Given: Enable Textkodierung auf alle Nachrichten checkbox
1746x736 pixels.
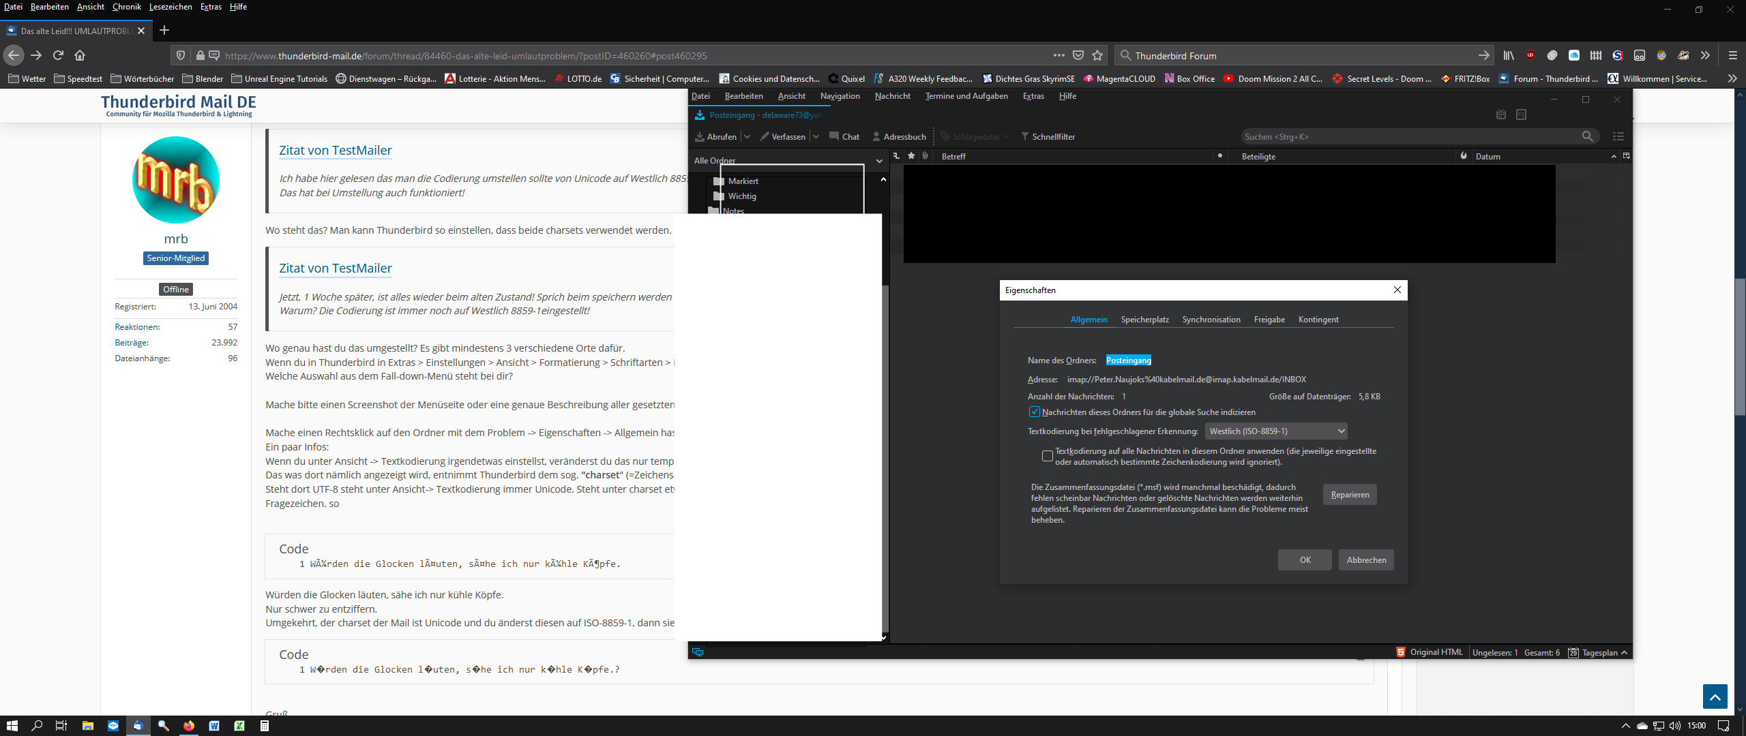Looking at the screenshot, I should [1048, 456].
